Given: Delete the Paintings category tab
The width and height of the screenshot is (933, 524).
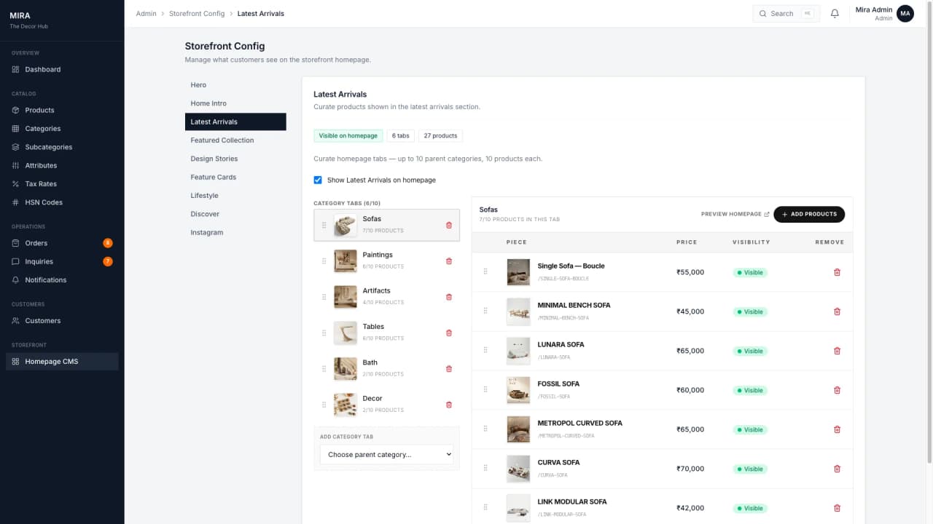Looking at the screenshot, I should click(x=449, y=261).
